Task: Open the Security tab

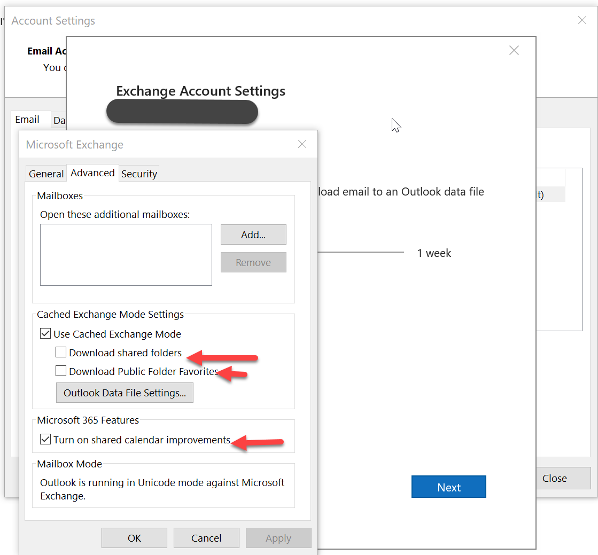Action: [139, 174]
